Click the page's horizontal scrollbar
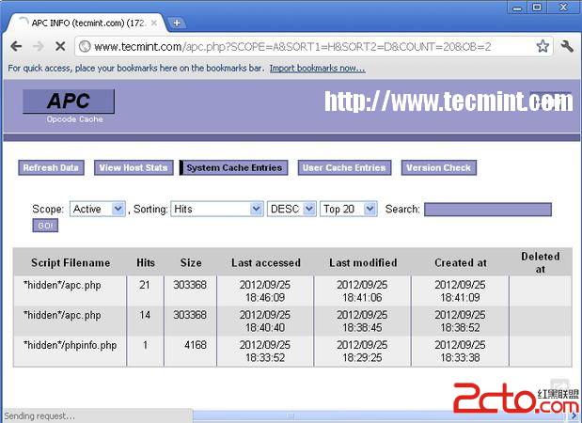This screenshot has width=582, height=423. tap(291, 416)
